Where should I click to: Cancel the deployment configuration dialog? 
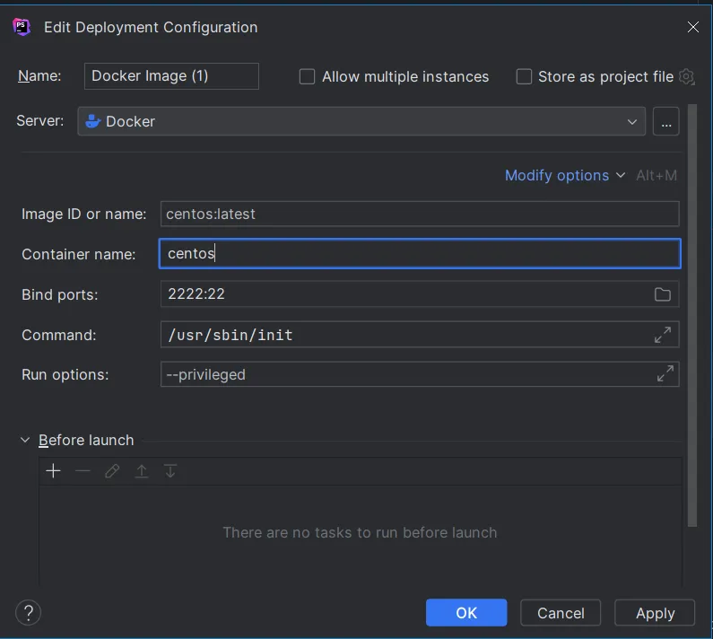(561, 613)
